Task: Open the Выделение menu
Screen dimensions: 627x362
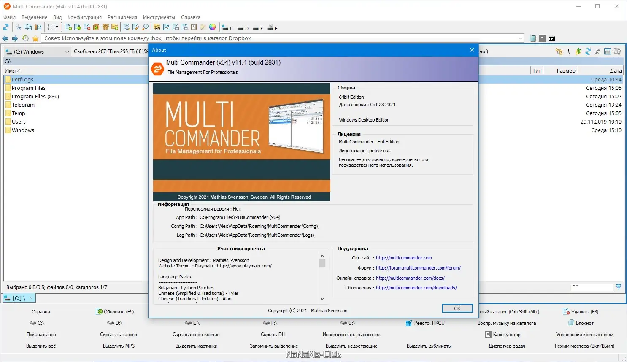Action: tap(35, 17)
